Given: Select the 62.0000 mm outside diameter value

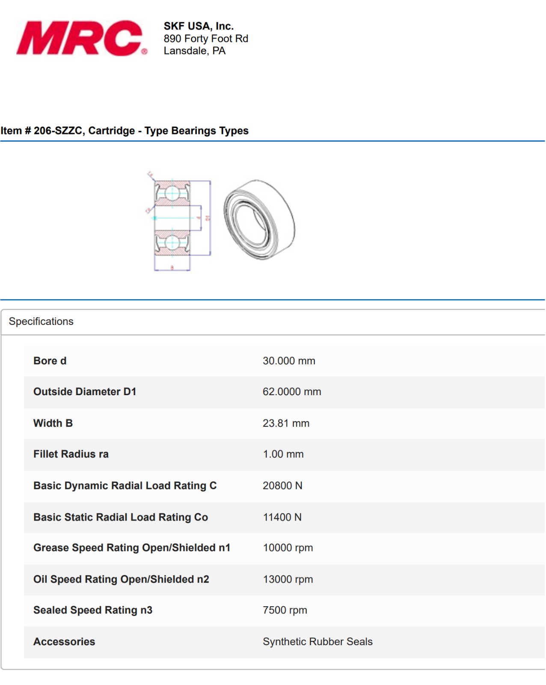Looking at the screenshot, I should [x=292, y=392].
